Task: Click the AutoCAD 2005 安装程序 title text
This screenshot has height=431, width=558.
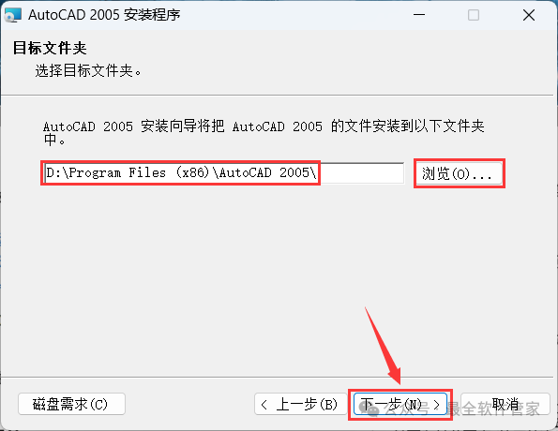Action: point(104,15)
